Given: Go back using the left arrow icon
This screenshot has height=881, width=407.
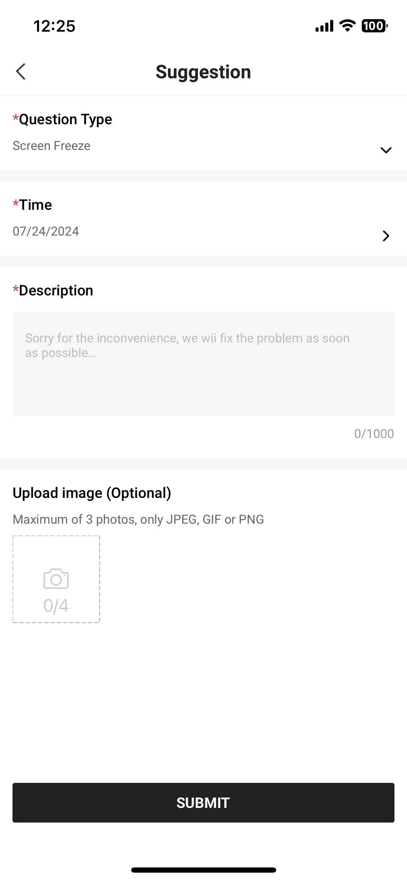Looking at the screenshot, I should (21, 72).
